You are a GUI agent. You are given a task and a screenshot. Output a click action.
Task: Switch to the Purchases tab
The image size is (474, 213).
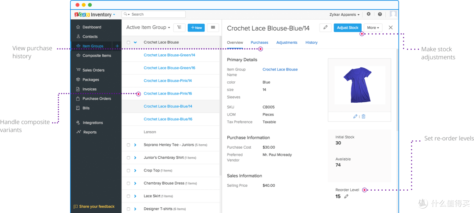pos(259,42)
